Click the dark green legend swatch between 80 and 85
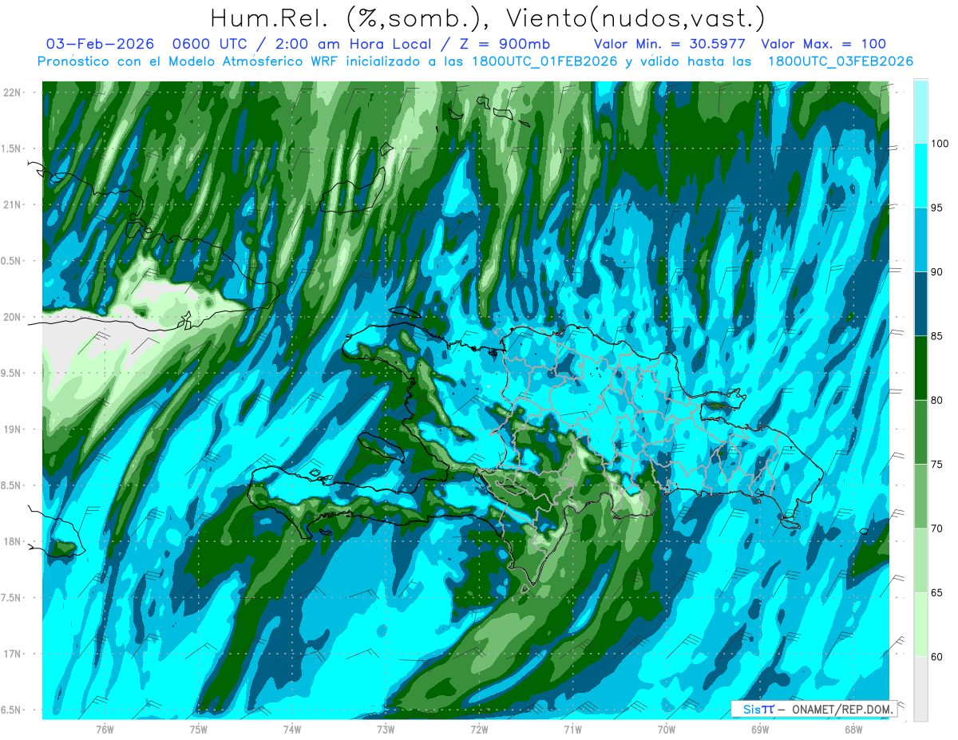This screenshot has width=958, height=740. pos(920,368)
